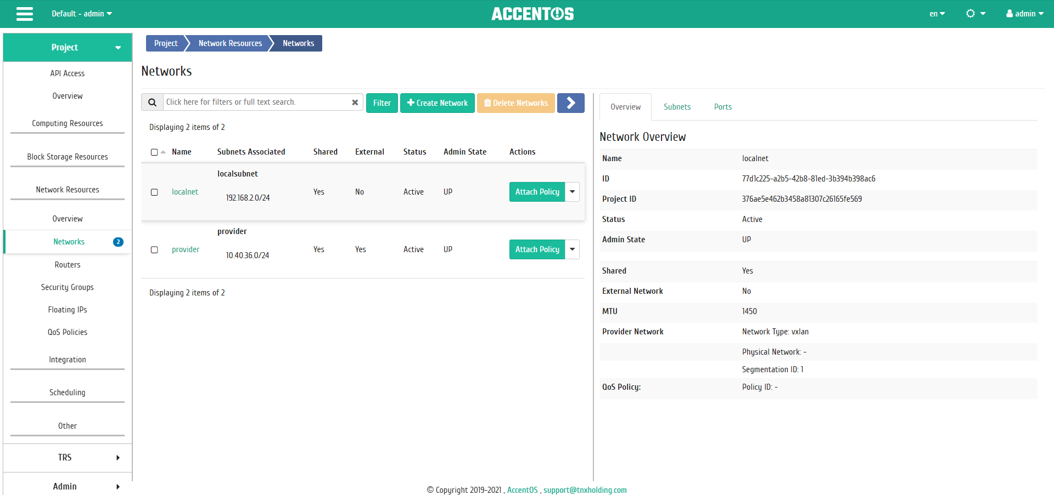Check the checkbox for the localnet network row

(154, 192)
